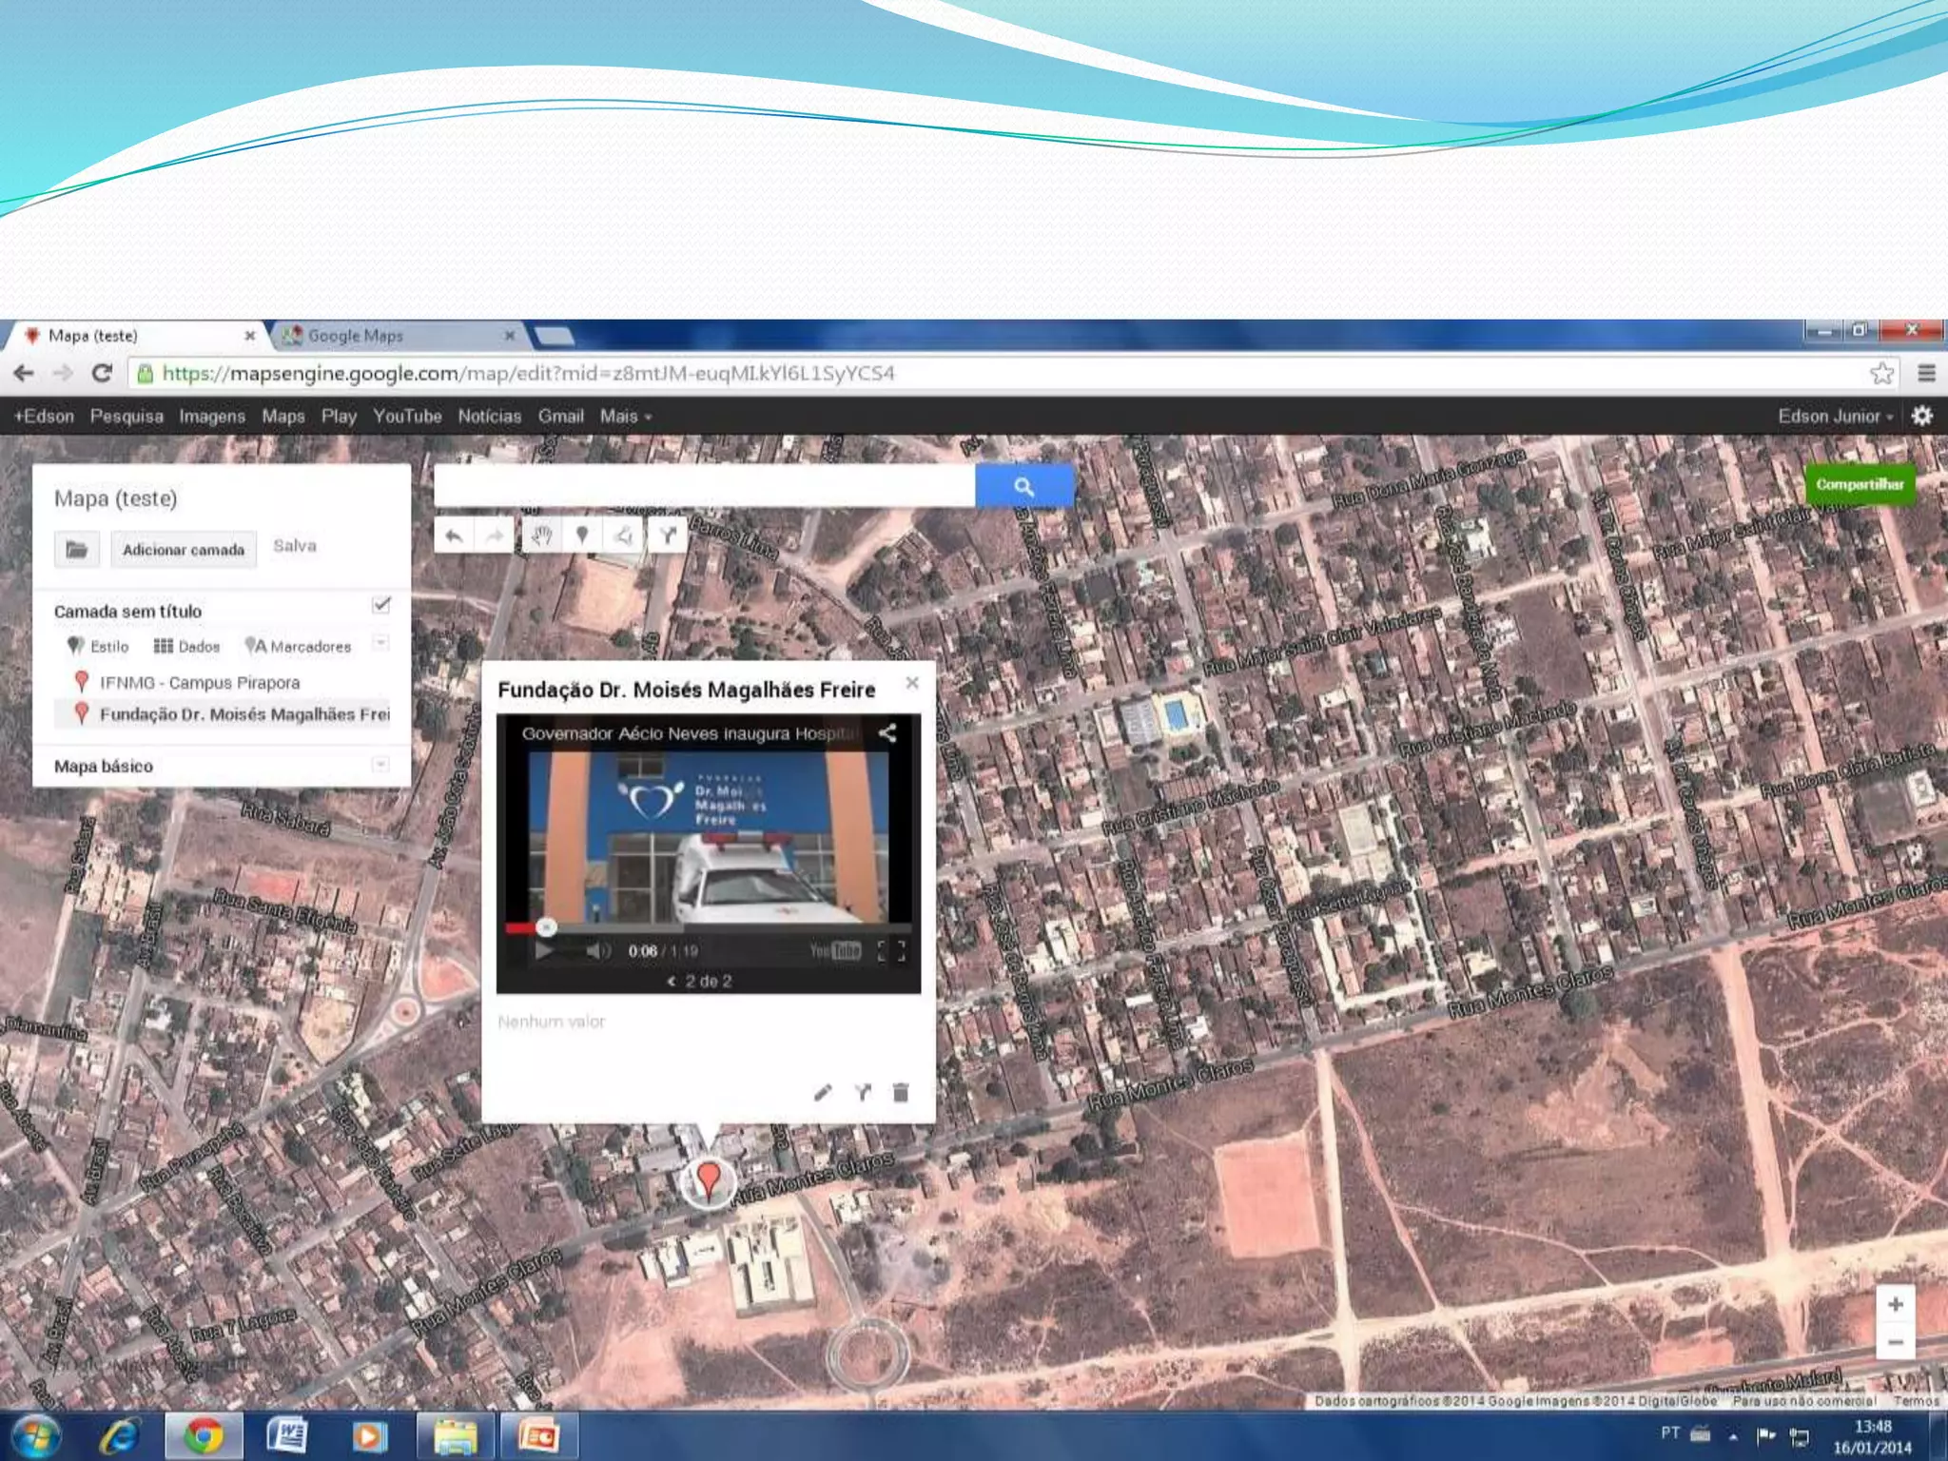
Task: Open YouTube from the Google bar
Action: click(x=407, y=417)
